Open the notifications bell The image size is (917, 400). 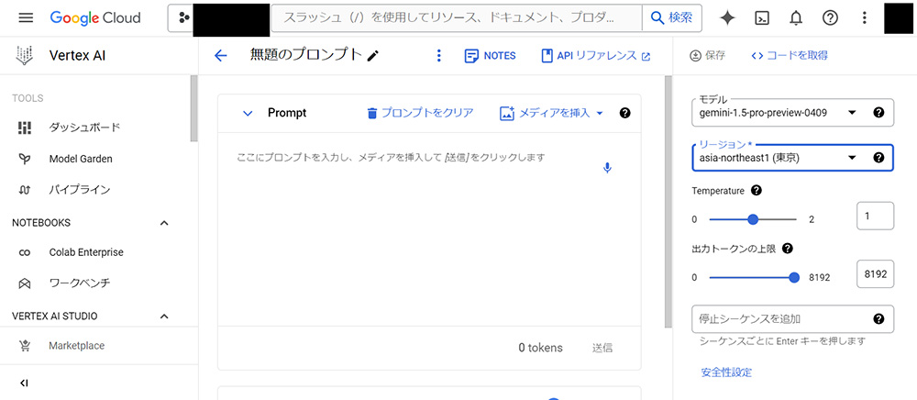tap(796, 18)
